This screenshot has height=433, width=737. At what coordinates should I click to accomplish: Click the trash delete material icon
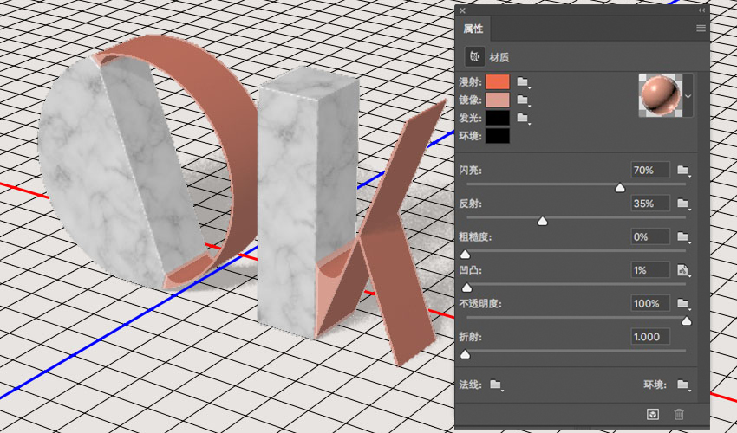click(x=679, y=414)
